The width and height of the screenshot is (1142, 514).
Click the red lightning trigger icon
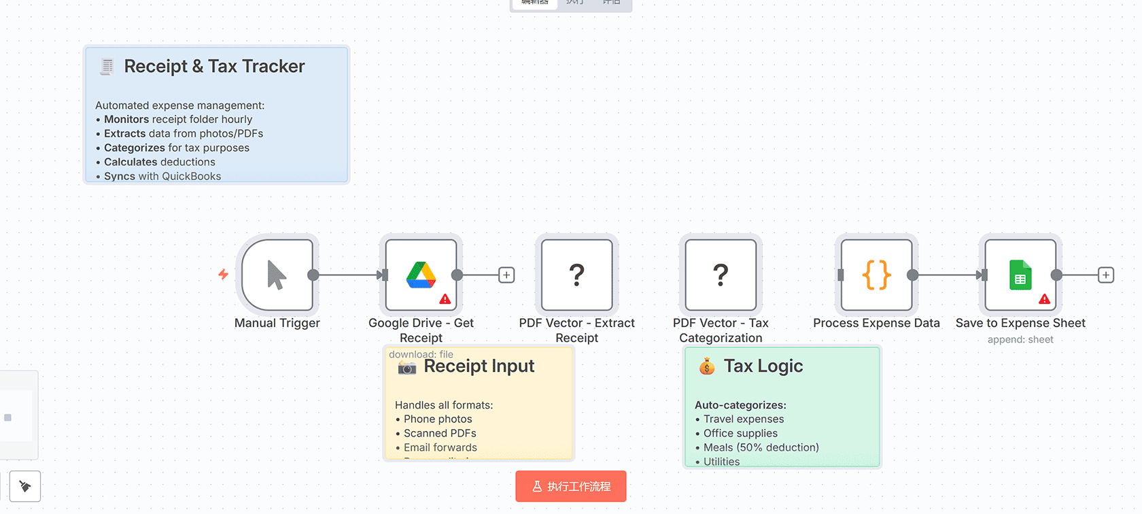pyautogui.click(x=223, y=275)
